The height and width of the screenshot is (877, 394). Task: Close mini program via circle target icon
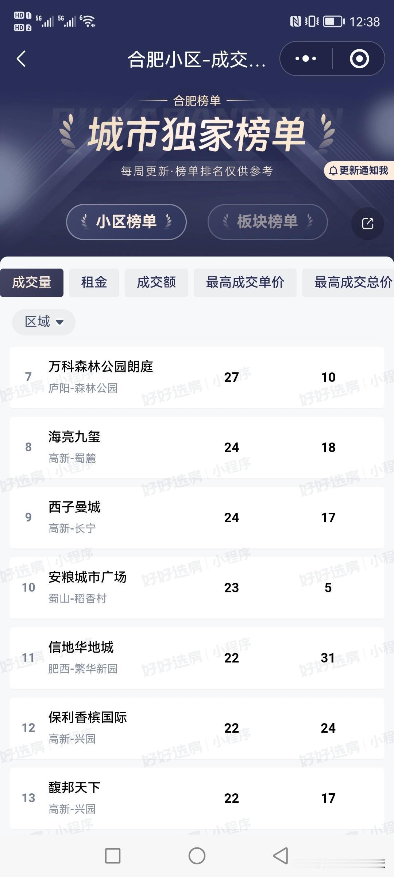(x=359, y=58)
